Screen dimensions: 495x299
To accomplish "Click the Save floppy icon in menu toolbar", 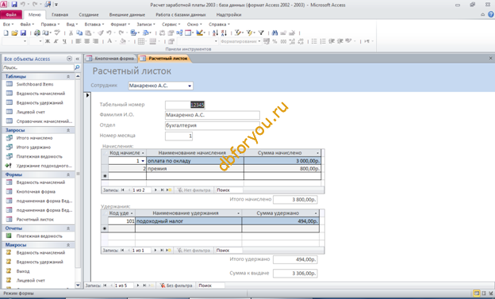I will tap(23, 33).
